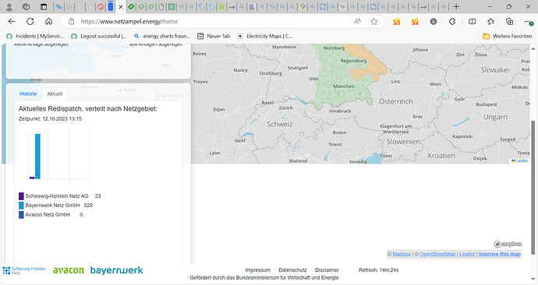Open the OpenStreetMap attribution link
This screenshot has width=538, height=285.
click(437, 254)
